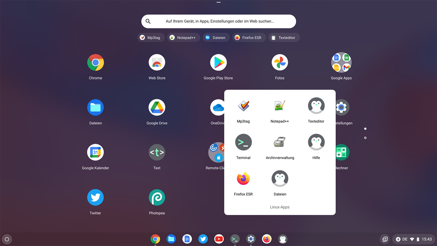Screen dimensions: 437x246
Task: Click the Terminal icon on the shelf
Action: (235, 239)
